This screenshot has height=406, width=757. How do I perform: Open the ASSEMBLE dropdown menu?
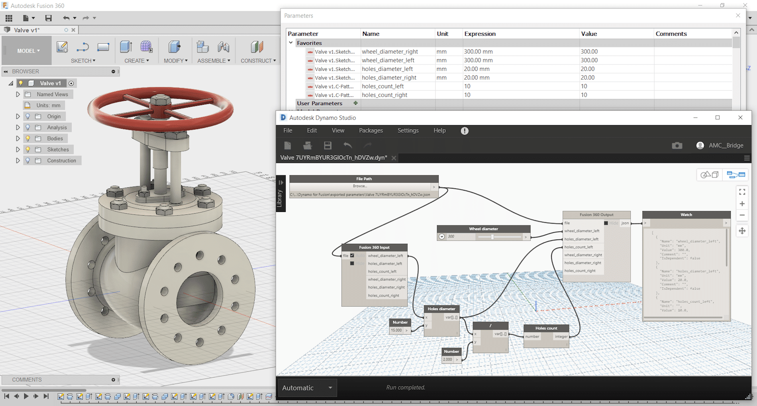point(214,61)
